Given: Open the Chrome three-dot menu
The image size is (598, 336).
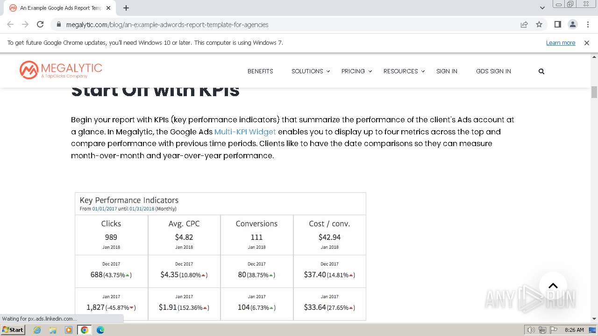Looking at the screenshot, I should [x=588, y=24].
